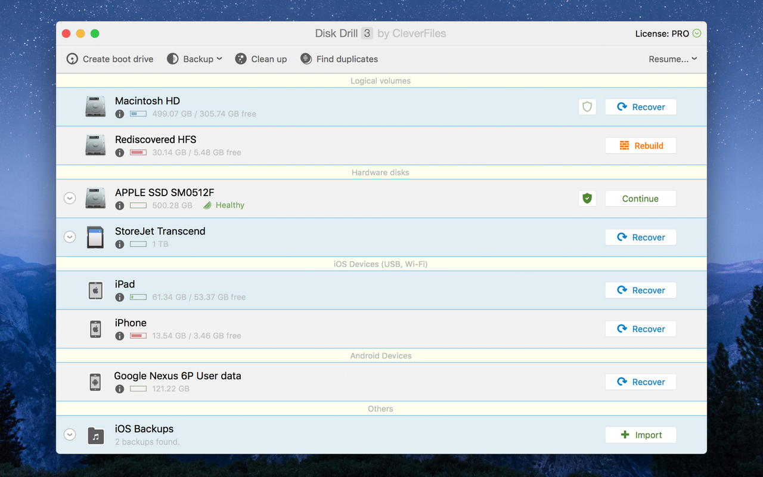Click the info icon under Macintosh HD

[x=119, y=114]
